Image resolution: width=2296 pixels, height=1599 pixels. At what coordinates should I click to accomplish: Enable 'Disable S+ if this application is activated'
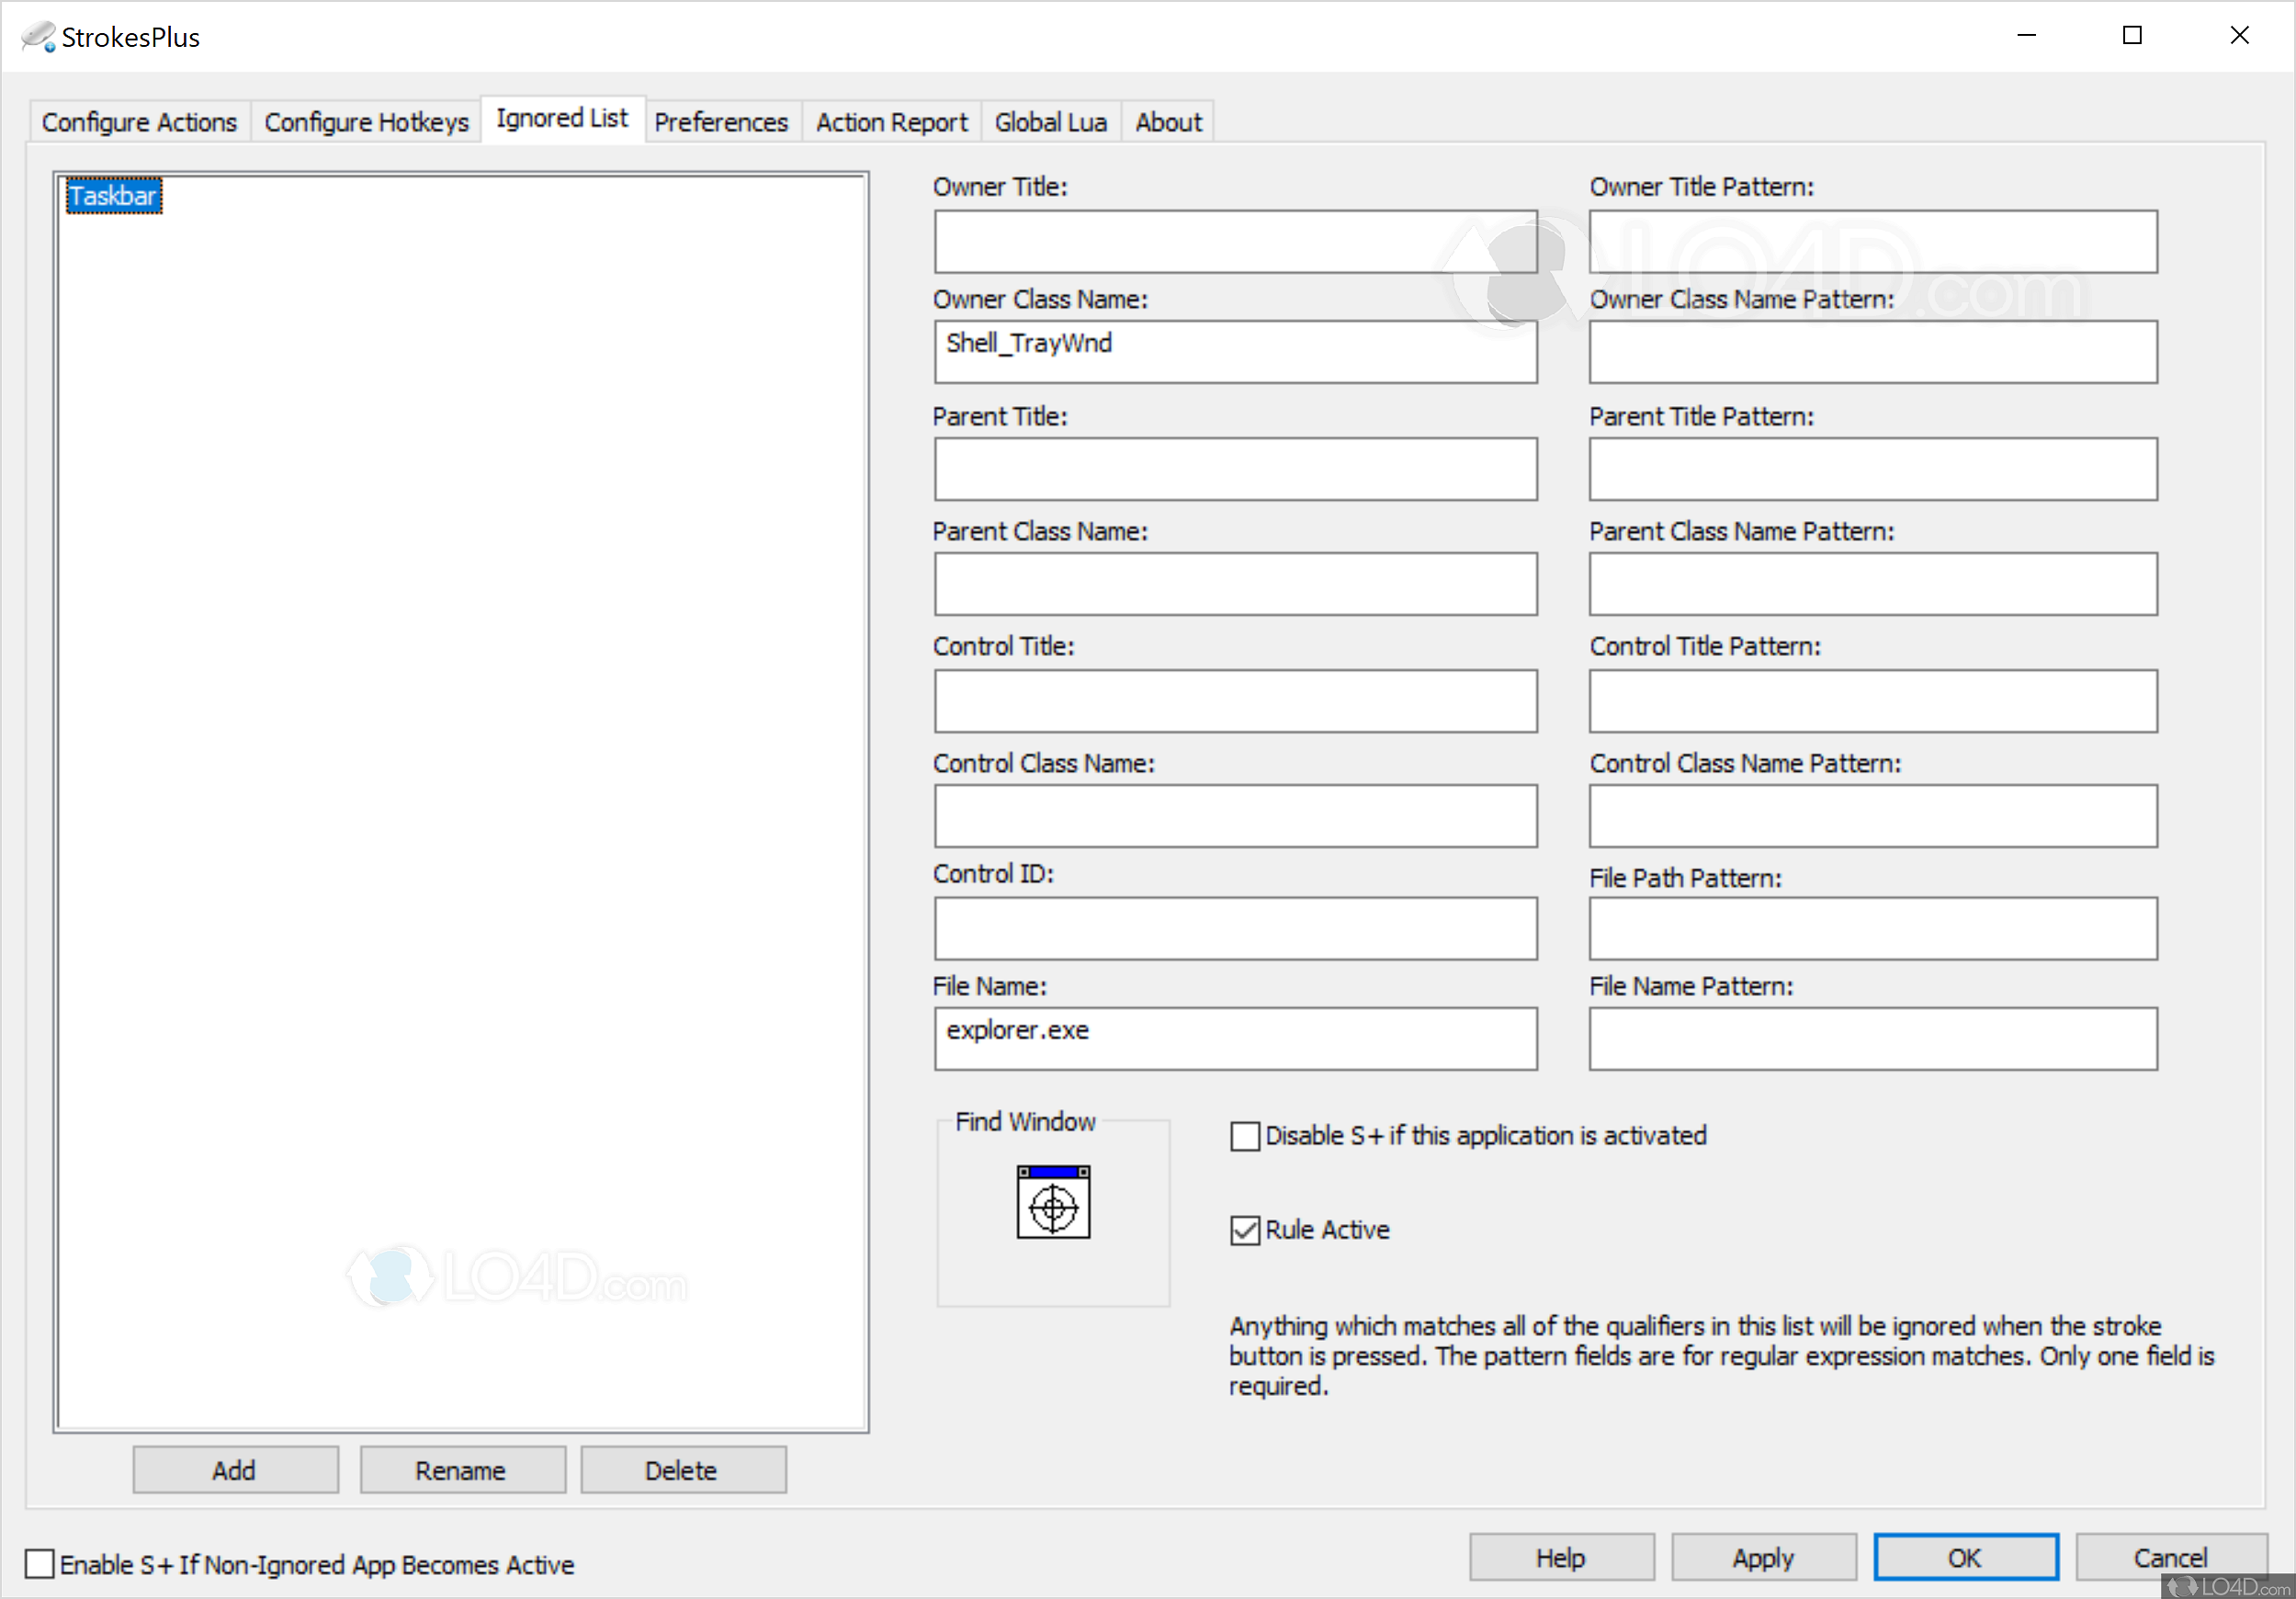tap(1243, 1135)
